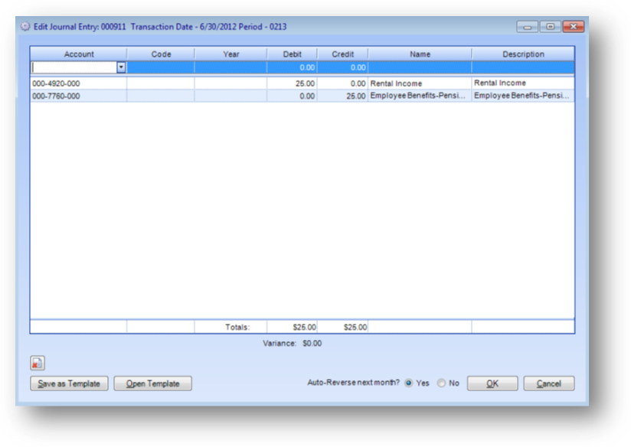This screenshot has width=631, height=447.
Task: Click the Year column header
Action: [x=230, y=54]
